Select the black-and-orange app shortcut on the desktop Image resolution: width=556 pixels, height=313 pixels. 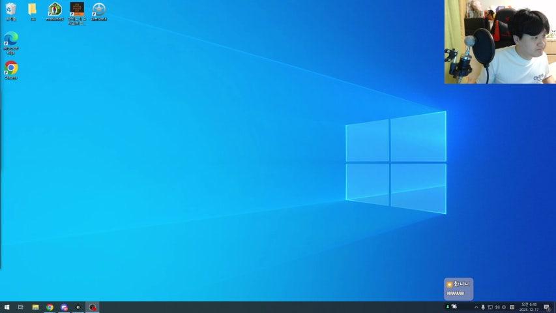(77, 14)
